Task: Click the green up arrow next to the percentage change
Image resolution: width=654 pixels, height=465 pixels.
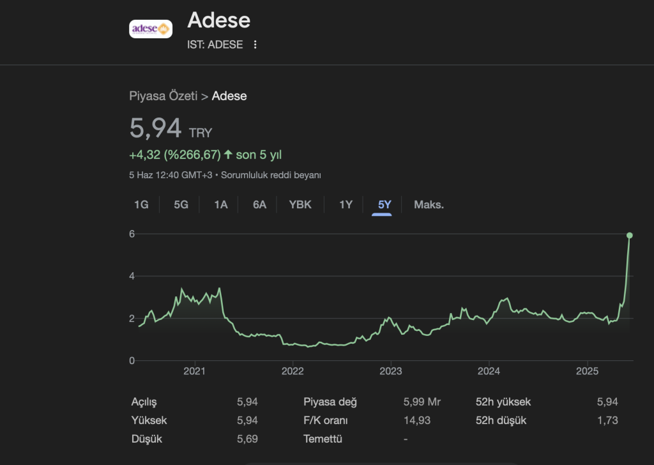Action: tap(228, 155)
